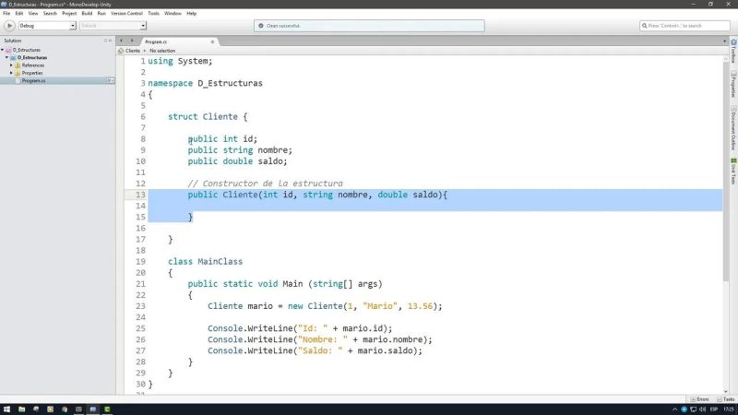Viewport: 738px width, 415px height.
Task: Open the Document Outline side panel
Action: click(733, 128)
